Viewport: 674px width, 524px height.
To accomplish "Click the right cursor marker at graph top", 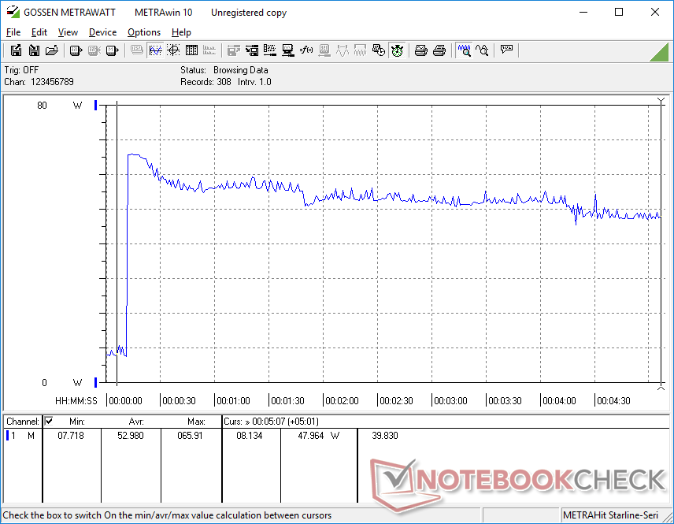I will [x=661, y=102].
